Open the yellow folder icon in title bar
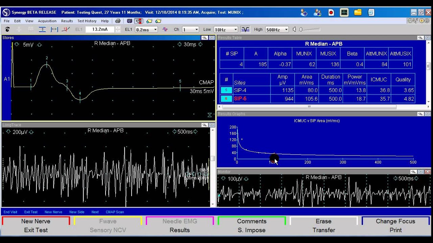Image resolution: width=433 pixels, height=243 pixels. [x=358, y=12]
